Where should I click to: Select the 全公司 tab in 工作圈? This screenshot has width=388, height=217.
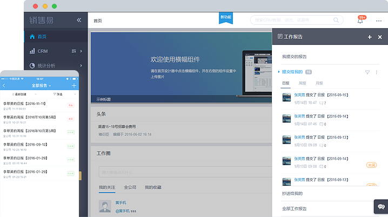point(129,187)
